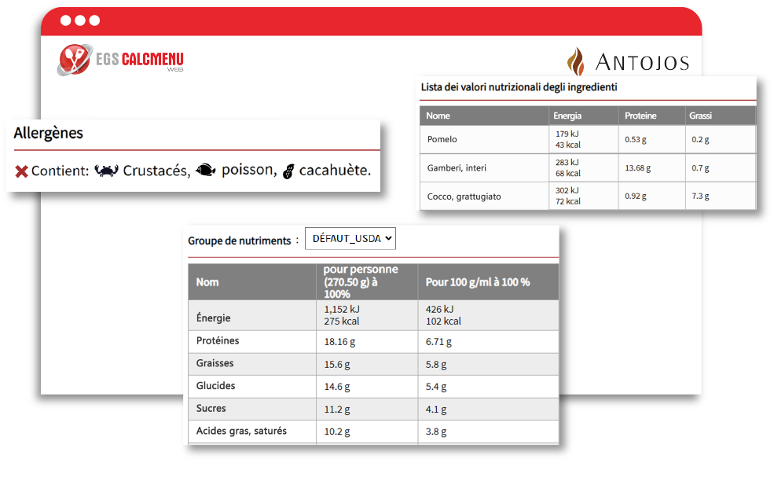Image resolution: width=774 pixels, height=496 pixels.
Task: Click the 3.8 g saturated fat per 100 g value
Action: (x=436, y=432)
